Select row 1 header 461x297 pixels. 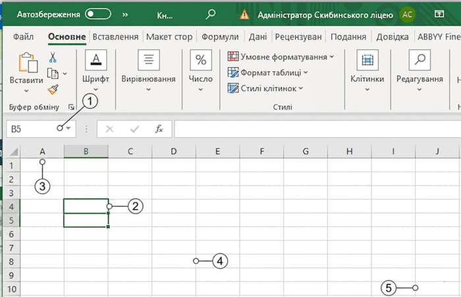coord(11,165)
